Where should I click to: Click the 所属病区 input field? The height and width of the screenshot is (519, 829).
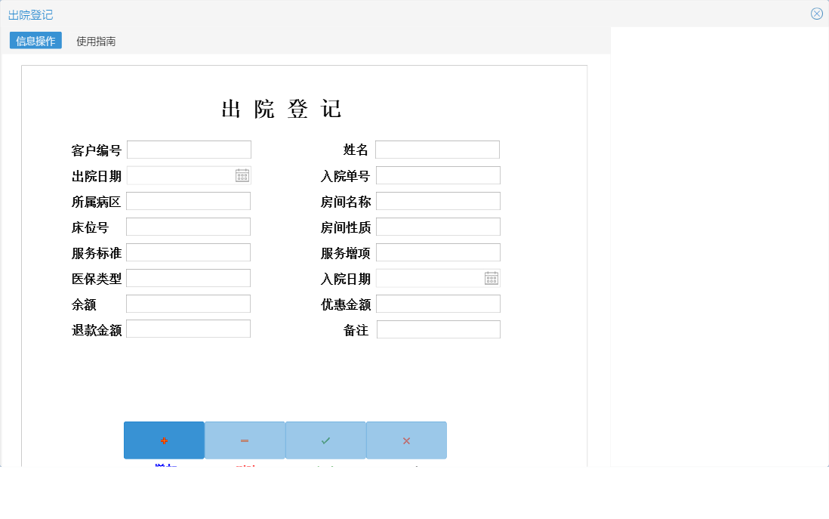pos(189,200)
